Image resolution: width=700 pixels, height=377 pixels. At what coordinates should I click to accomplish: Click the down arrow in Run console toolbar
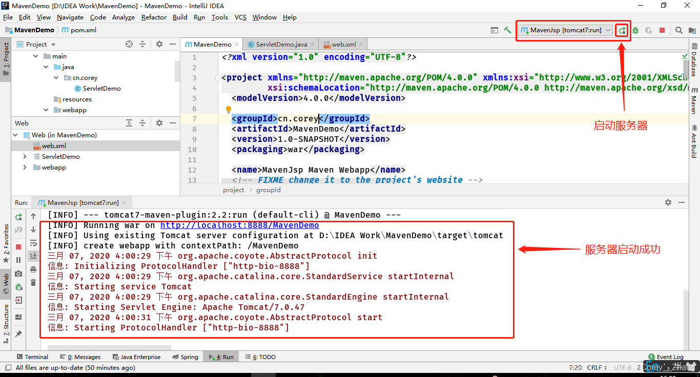tap(33, 229)
